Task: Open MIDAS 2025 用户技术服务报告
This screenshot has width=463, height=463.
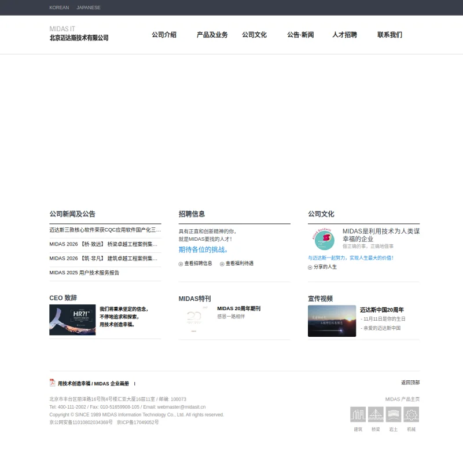Action: 84,273
